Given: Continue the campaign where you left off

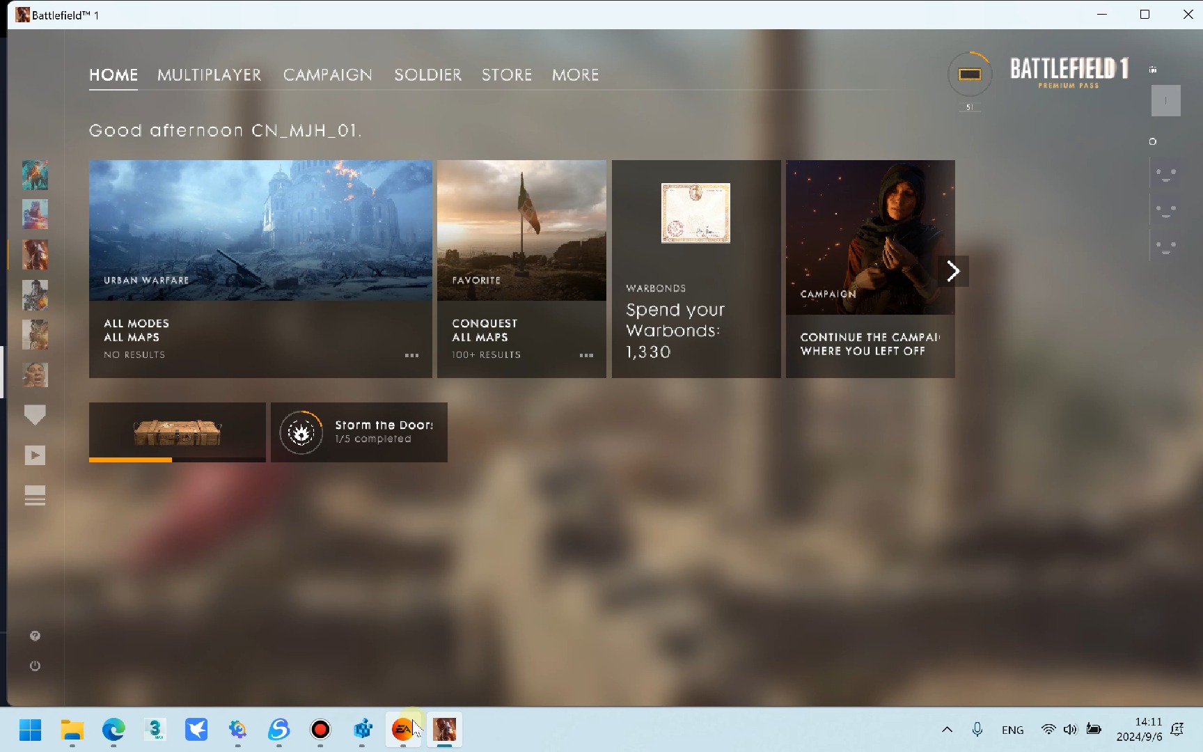Looking at the screenshot, I should [x=870, y=269].
